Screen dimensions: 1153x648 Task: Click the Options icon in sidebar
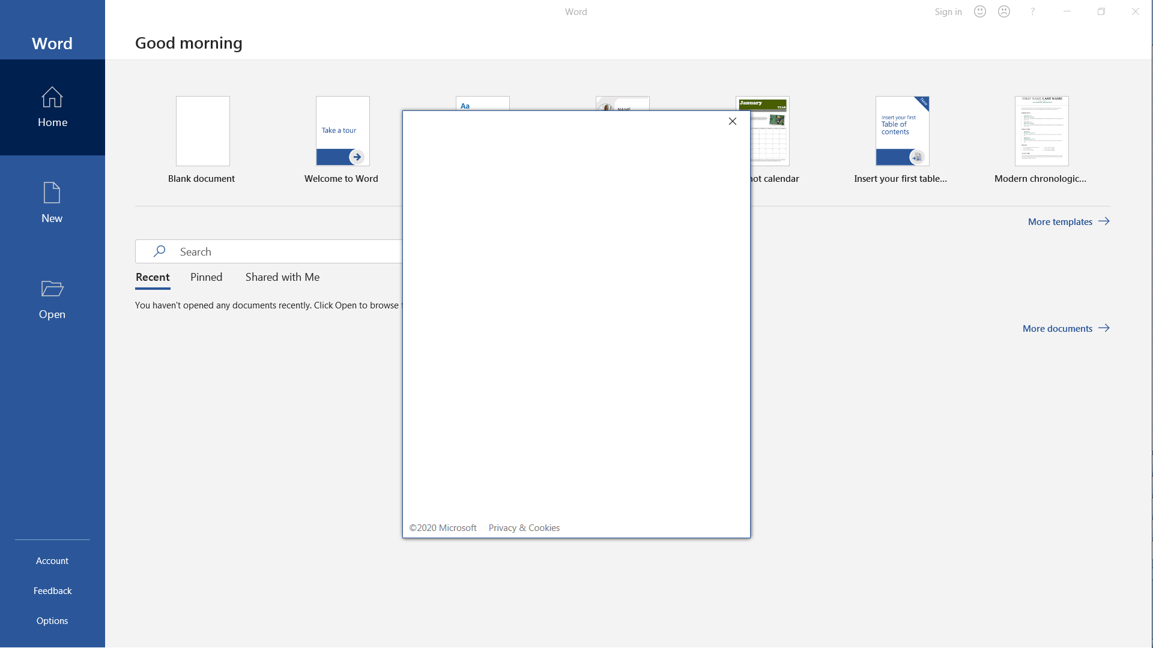pos(52,620)
